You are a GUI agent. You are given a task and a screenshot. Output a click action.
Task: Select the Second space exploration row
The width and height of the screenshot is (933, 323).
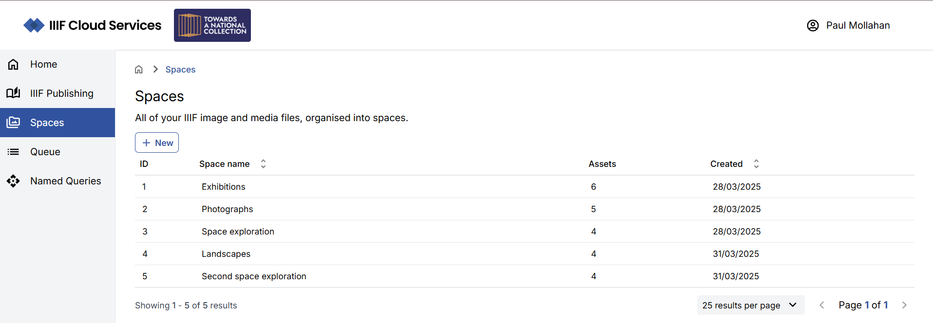[254, 276]
